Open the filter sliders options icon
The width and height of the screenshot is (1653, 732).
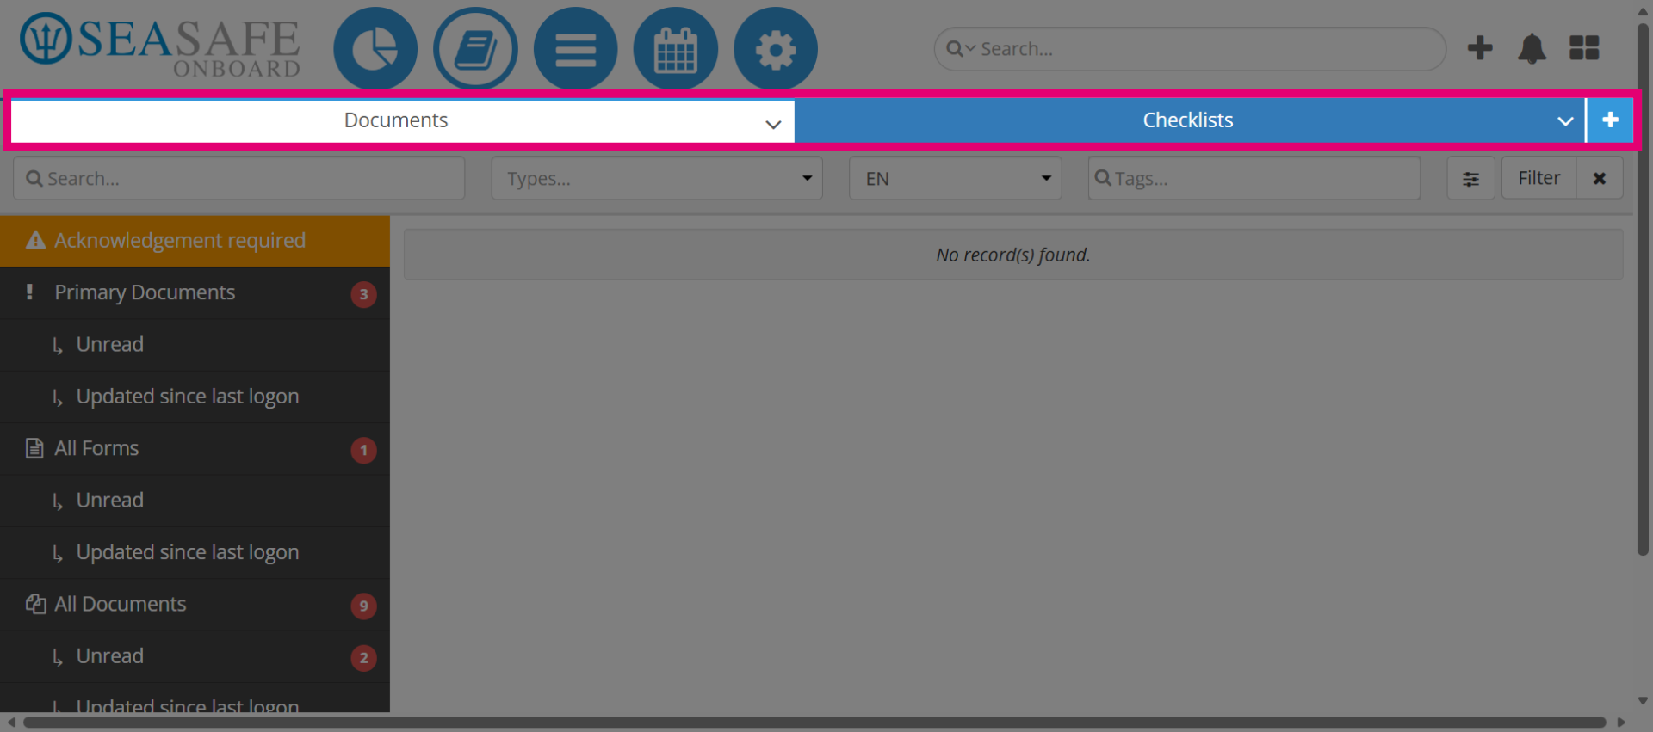point(1470,178)
